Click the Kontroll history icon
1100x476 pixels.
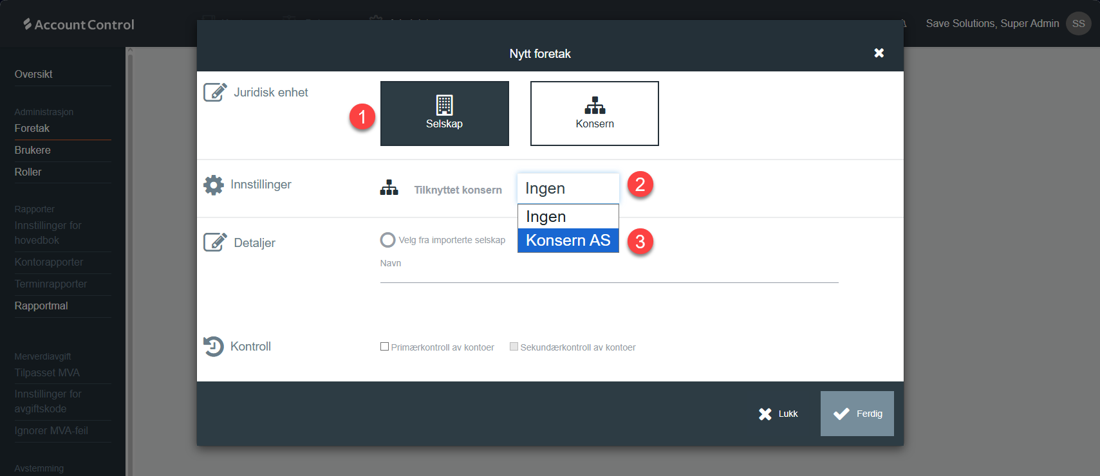[x=214, y=346]
